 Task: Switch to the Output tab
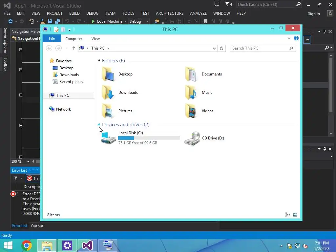pos(37,226)
